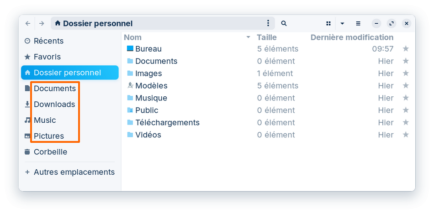Toggle favorite star for Images folder
This screenshot has height=214, width=434.
pyautogui.click(x=405, y=73)
